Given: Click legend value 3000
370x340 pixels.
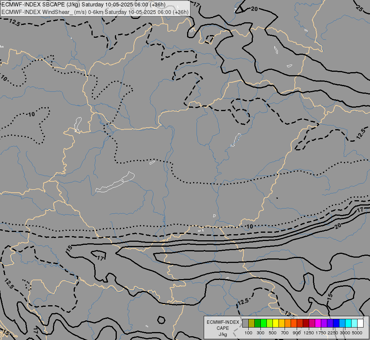Looking at the screenshot, I should (345, 333).
